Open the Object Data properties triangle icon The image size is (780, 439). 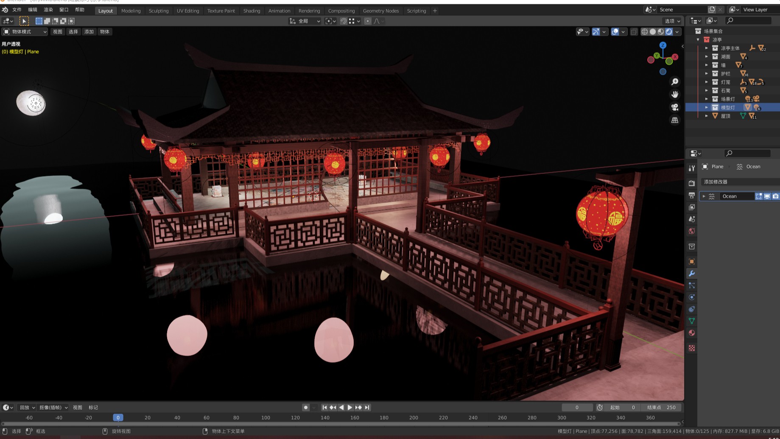pos(692,321)
